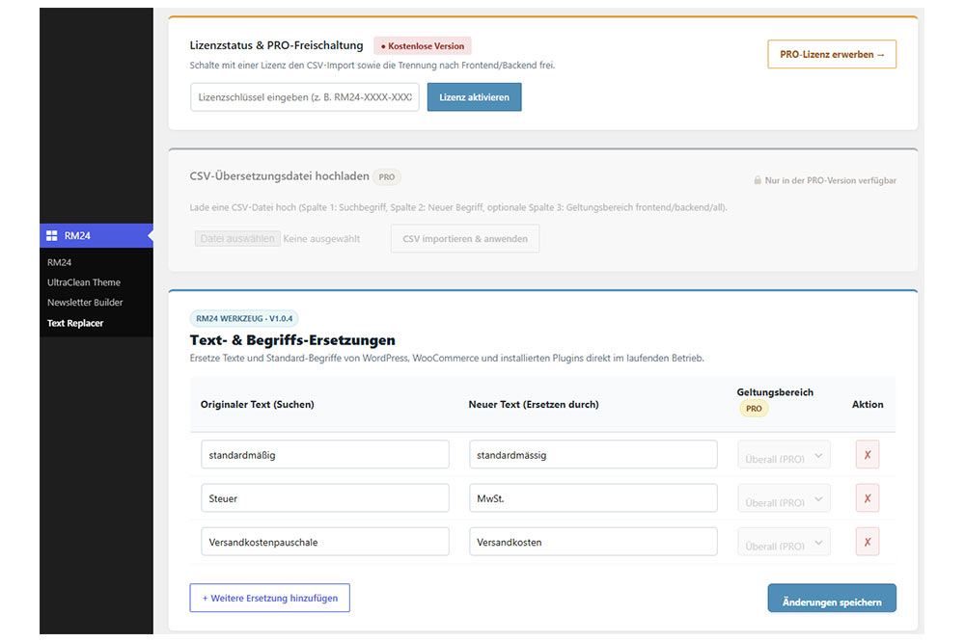Click the new text field containing Versandkosten
The width and height of the screenshot is (965, 642).
(593, 542)
